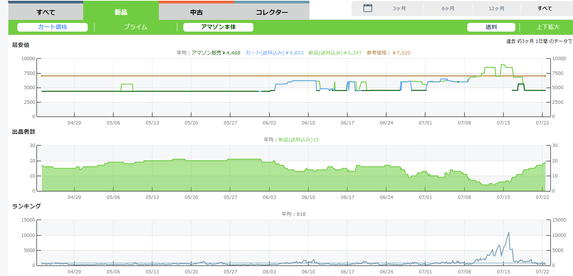Click the 新品(送料込み)15 legend in 出品者数 chart
This screenshot has height=276, width=573.
pyautogui.click(x=298, y=140)
